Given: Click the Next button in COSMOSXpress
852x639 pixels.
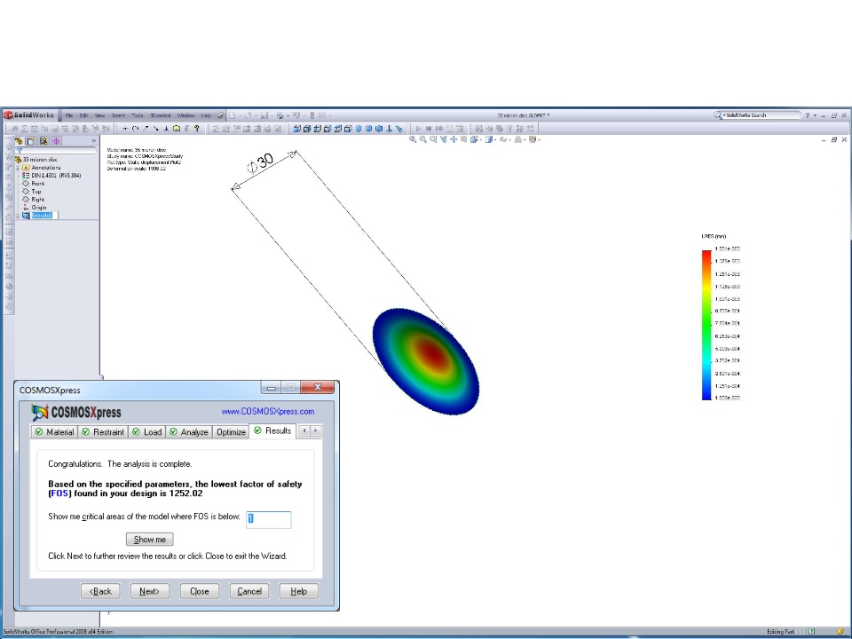Looking at the screenshot, I should pyautogui.click(x=149, y=591).
